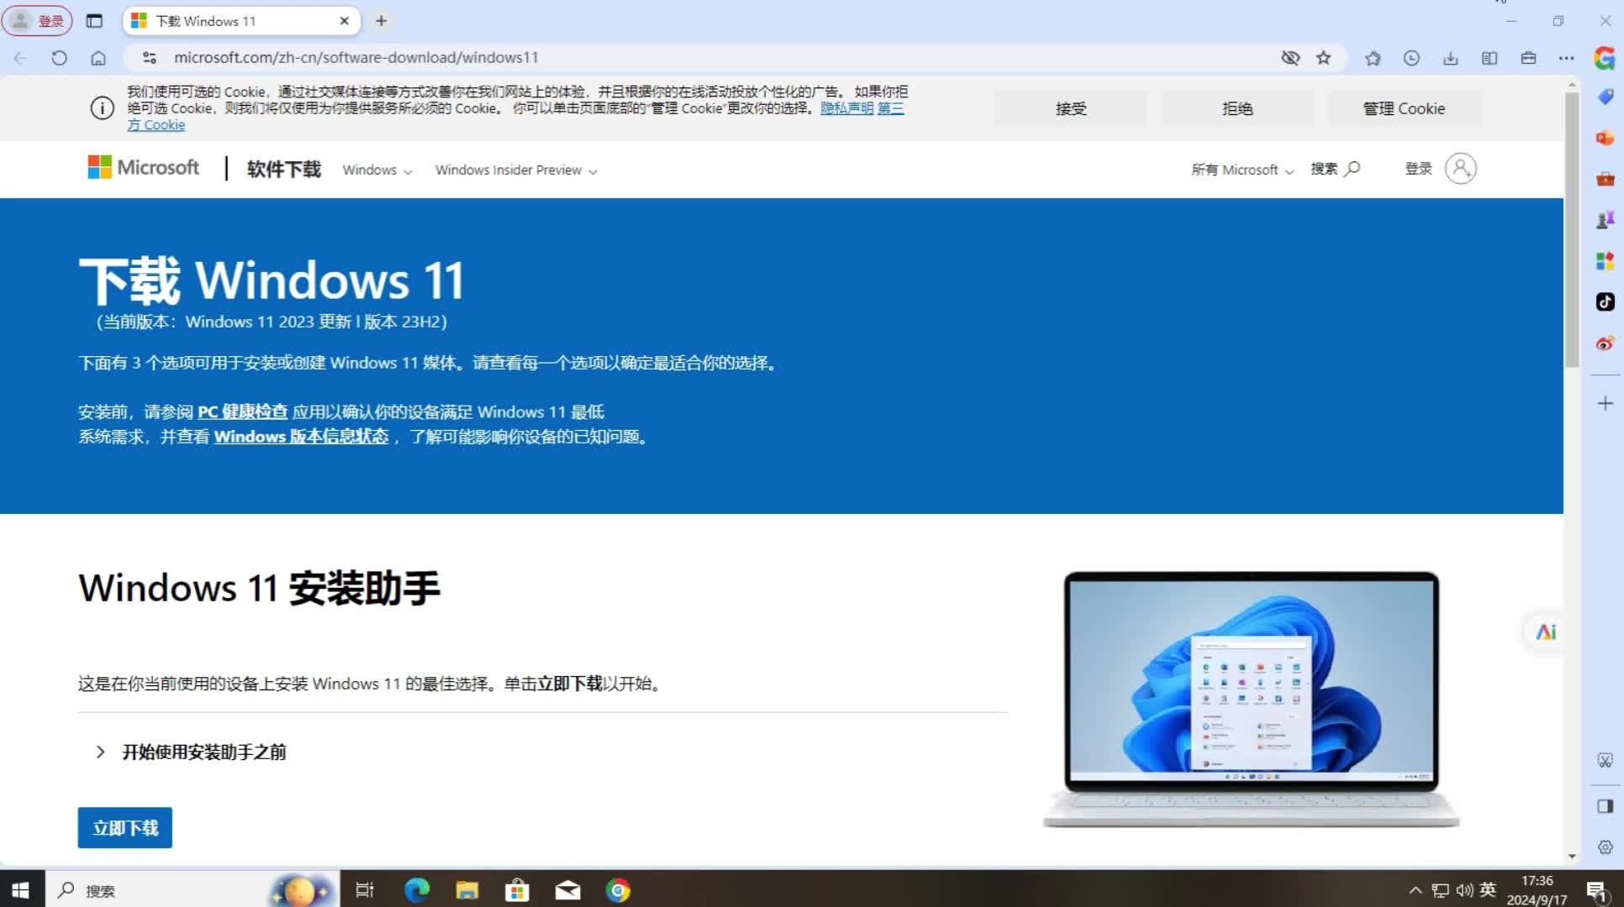The image size is (1624, 907).
Task: Sign in via 登录 account icon
Action: (x=1441, y=169)
